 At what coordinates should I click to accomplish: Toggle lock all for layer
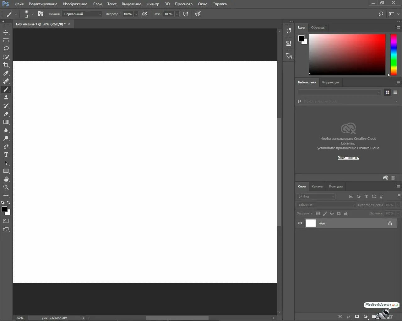click(x=346, y=213)
